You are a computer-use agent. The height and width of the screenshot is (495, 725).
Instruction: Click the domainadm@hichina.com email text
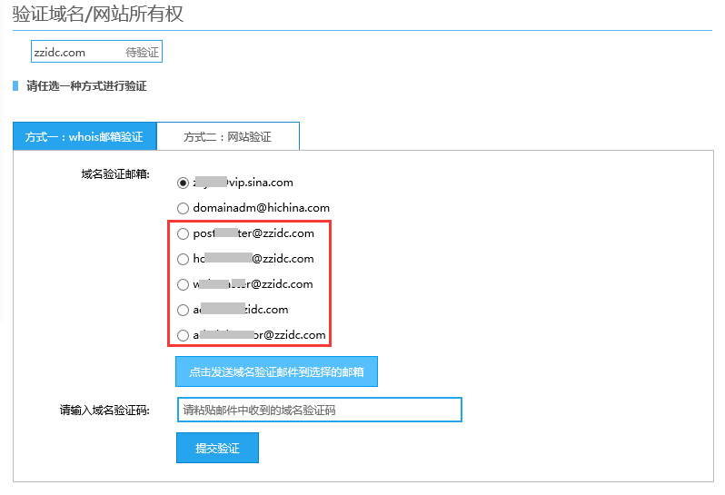pyautogui.click(x=261, y=208)
